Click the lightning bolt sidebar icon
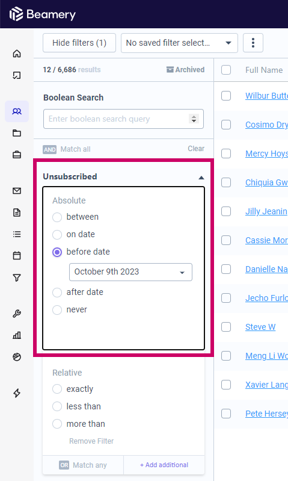The height and width of the screenshot is (481, 288). click(x=17, y=393)
